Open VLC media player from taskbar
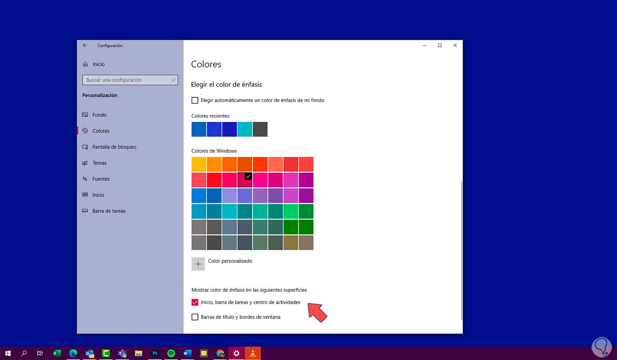The height and width of the screenshot is (360, 617). pos(253,353)
